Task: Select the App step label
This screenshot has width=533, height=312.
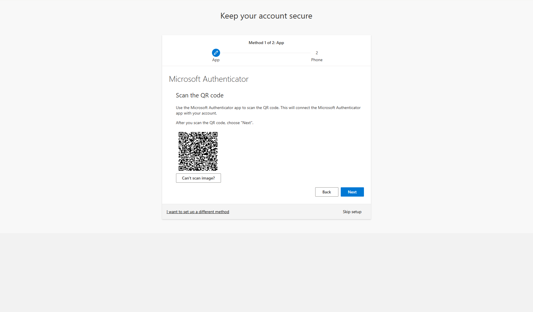Action: (216, 60)
